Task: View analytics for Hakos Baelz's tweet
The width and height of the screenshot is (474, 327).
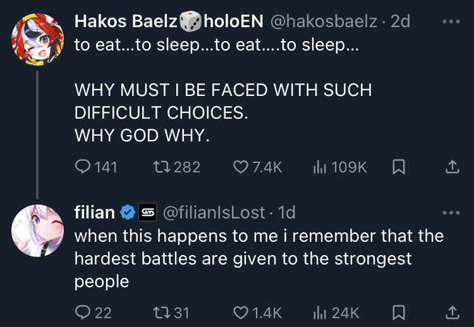Action: [320, 167]
